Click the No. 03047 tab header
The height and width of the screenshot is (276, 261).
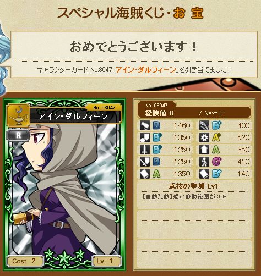156,105
